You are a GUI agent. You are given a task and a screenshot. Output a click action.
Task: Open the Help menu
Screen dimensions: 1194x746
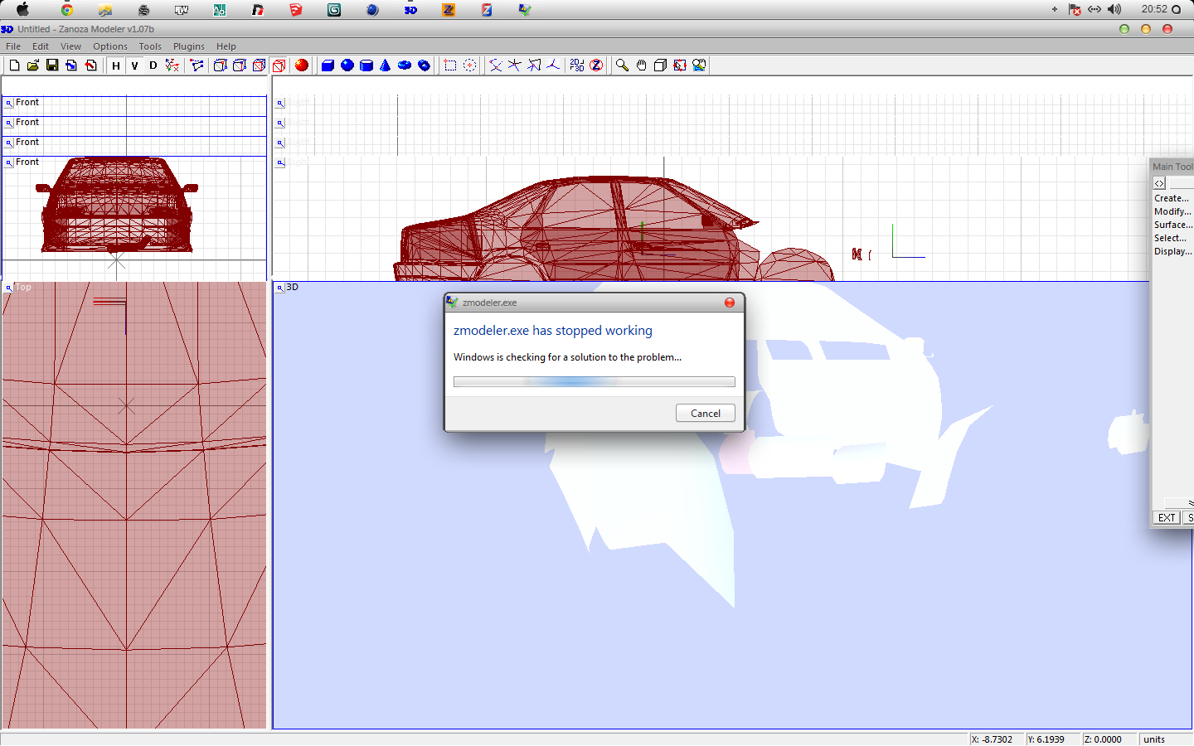pyautogui.click(x=226, y=46)
